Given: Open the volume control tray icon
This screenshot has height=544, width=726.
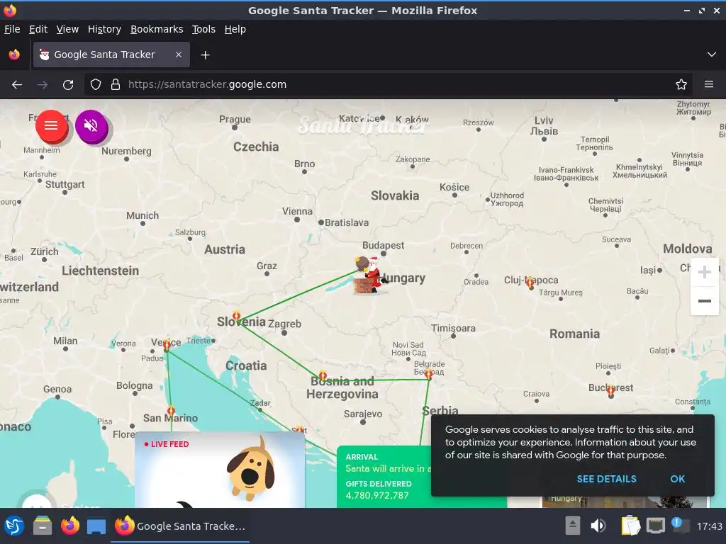Looking at the screenshot, I should [x=598, y=526].
